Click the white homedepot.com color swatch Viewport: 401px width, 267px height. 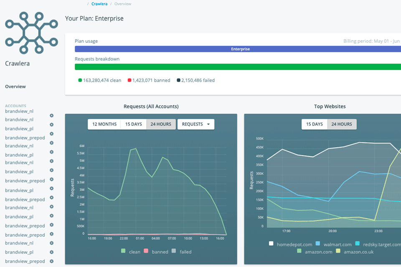271,244
